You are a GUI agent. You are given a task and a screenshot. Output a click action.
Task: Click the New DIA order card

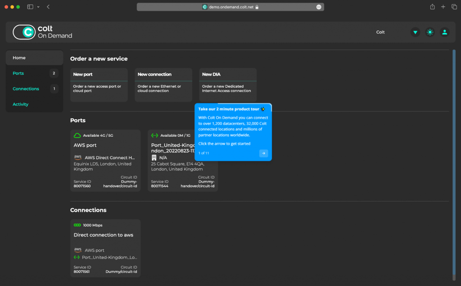228,85
